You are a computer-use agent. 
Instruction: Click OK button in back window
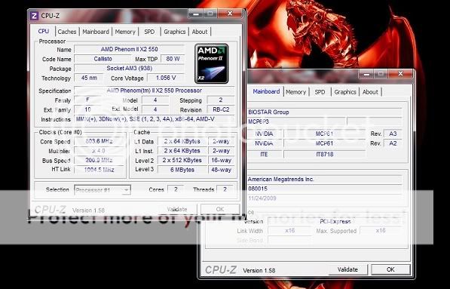[390, 269]
